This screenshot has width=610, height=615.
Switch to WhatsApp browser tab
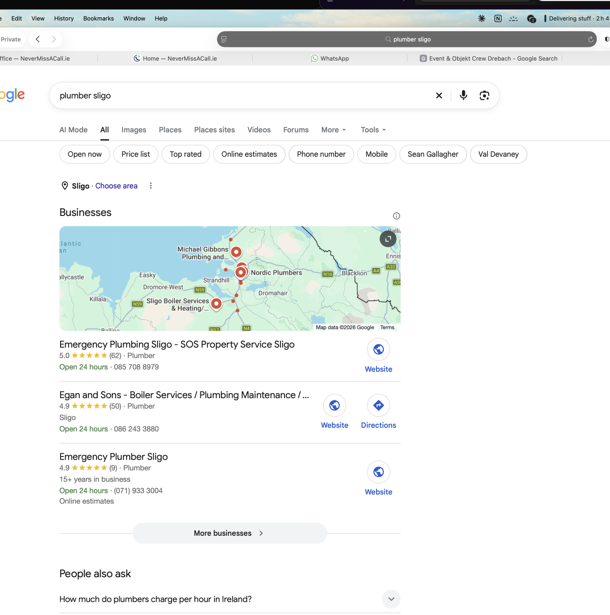(x=330, y=58)
